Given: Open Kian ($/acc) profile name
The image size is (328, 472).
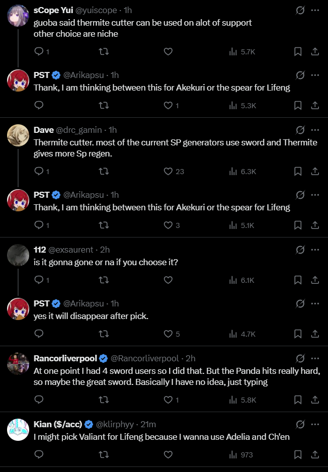Looking at the screenshot, I should [57, 424].
